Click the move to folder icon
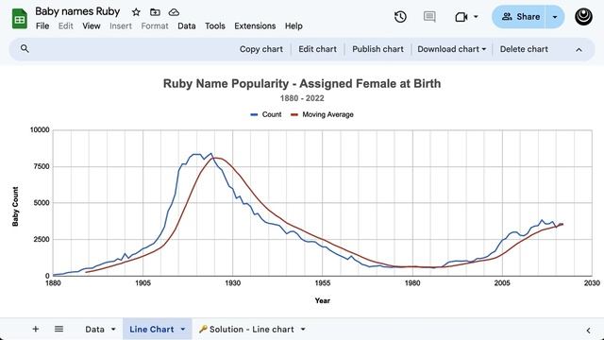 coord(155,12)
